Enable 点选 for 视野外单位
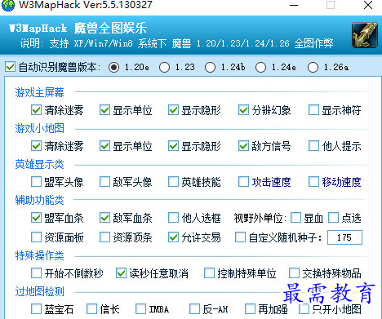382x319 pixels. [333, 218]
